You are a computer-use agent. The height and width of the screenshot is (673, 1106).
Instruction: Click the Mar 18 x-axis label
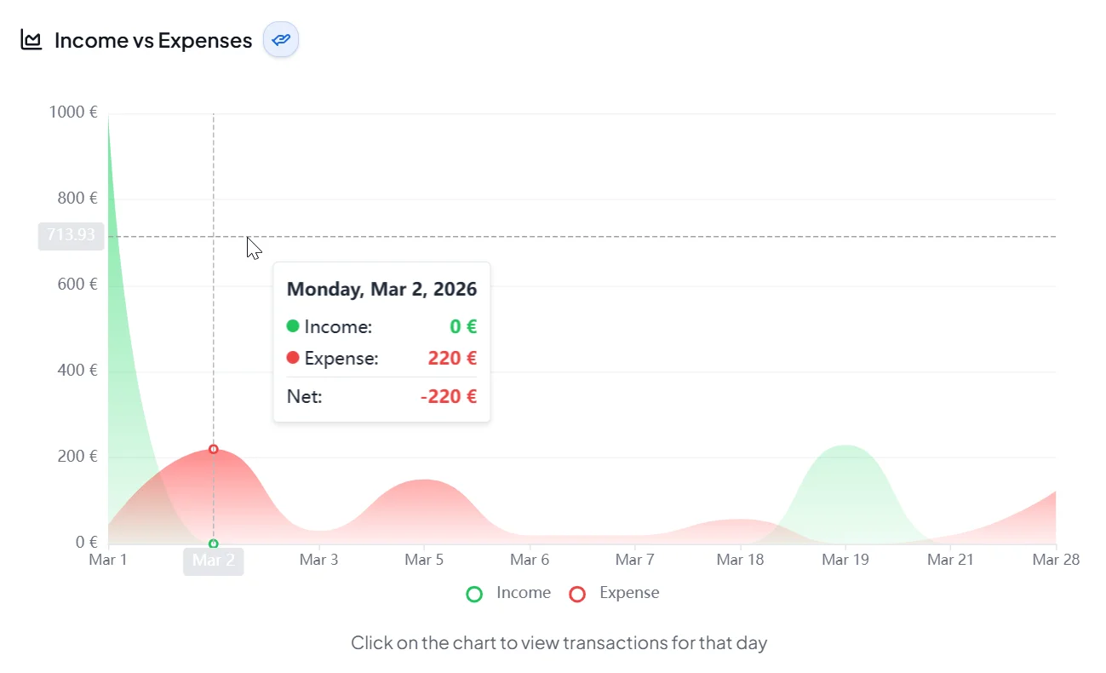pos(740,560)
